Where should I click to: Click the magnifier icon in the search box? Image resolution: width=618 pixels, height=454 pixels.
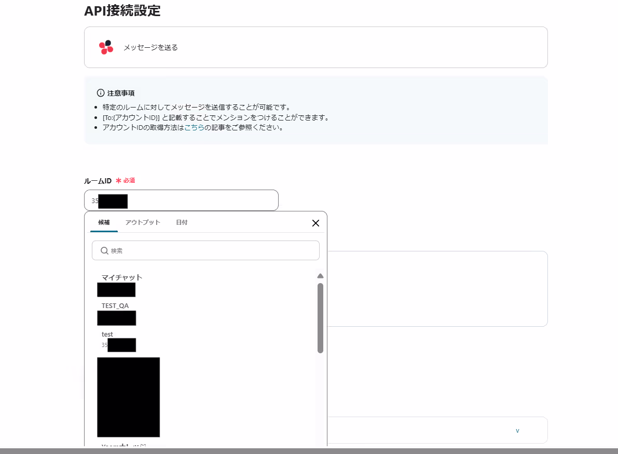coord(104,251)
